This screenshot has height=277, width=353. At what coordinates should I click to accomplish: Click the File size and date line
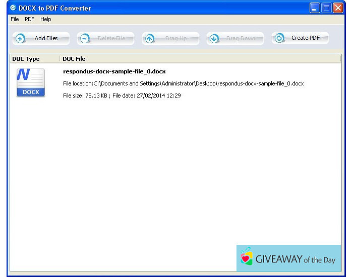[122, 96]
